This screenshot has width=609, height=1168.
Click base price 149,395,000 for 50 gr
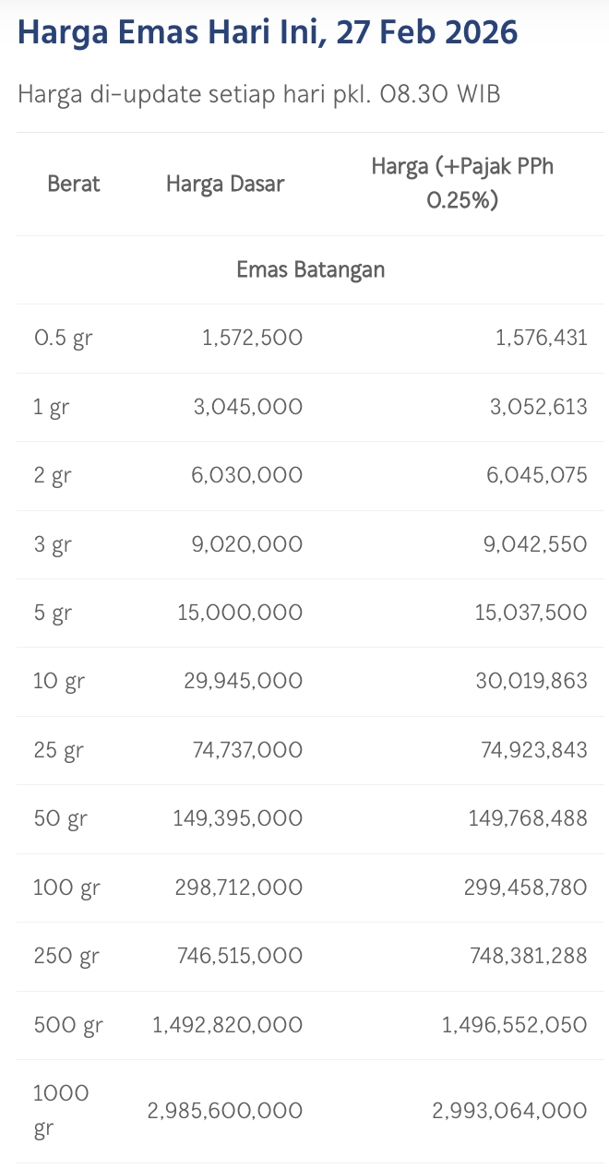tap(237, 819)
